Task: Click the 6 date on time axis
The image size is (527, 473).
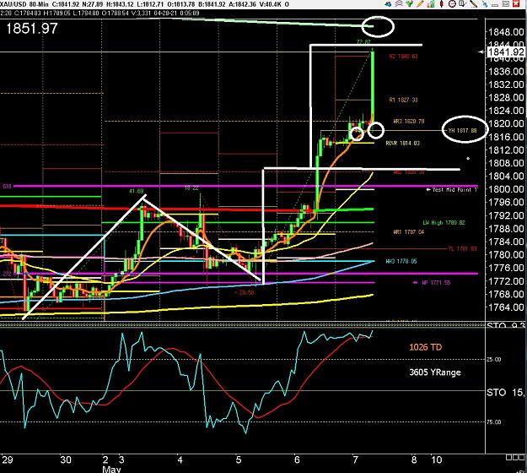Action: [297, 459]
